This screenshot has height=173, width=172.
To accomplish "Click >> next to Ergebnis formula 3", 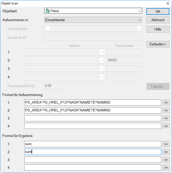I will (166, 160).
